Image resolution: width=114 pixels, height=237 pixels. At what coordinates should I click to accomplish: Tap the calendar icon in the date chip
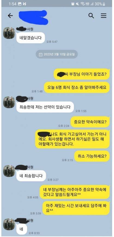[x=41, y=55]
